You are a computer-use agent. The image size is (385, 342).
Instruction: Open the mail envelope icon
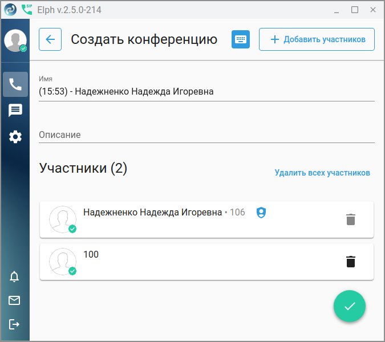[x=14, y=300]
